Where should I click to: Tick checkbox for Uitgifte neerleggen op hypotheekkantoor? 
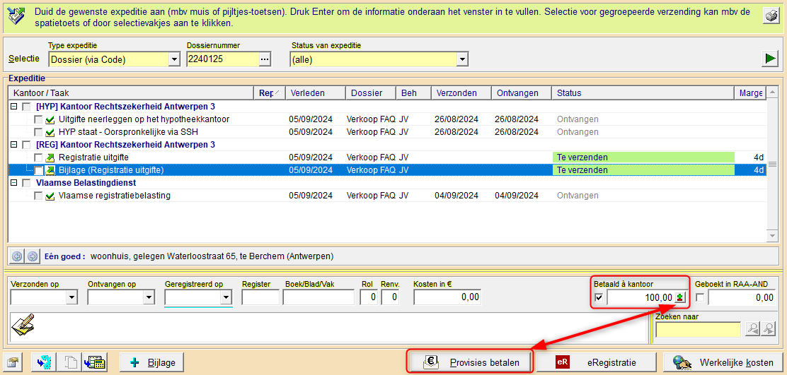tap(38, 120)
